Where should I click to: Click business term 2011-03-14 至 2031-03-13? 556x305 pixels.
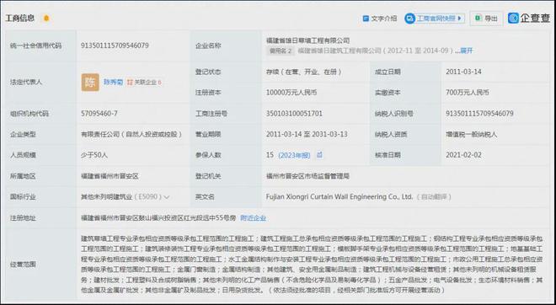pyautogui.click(x=307, y=135)
